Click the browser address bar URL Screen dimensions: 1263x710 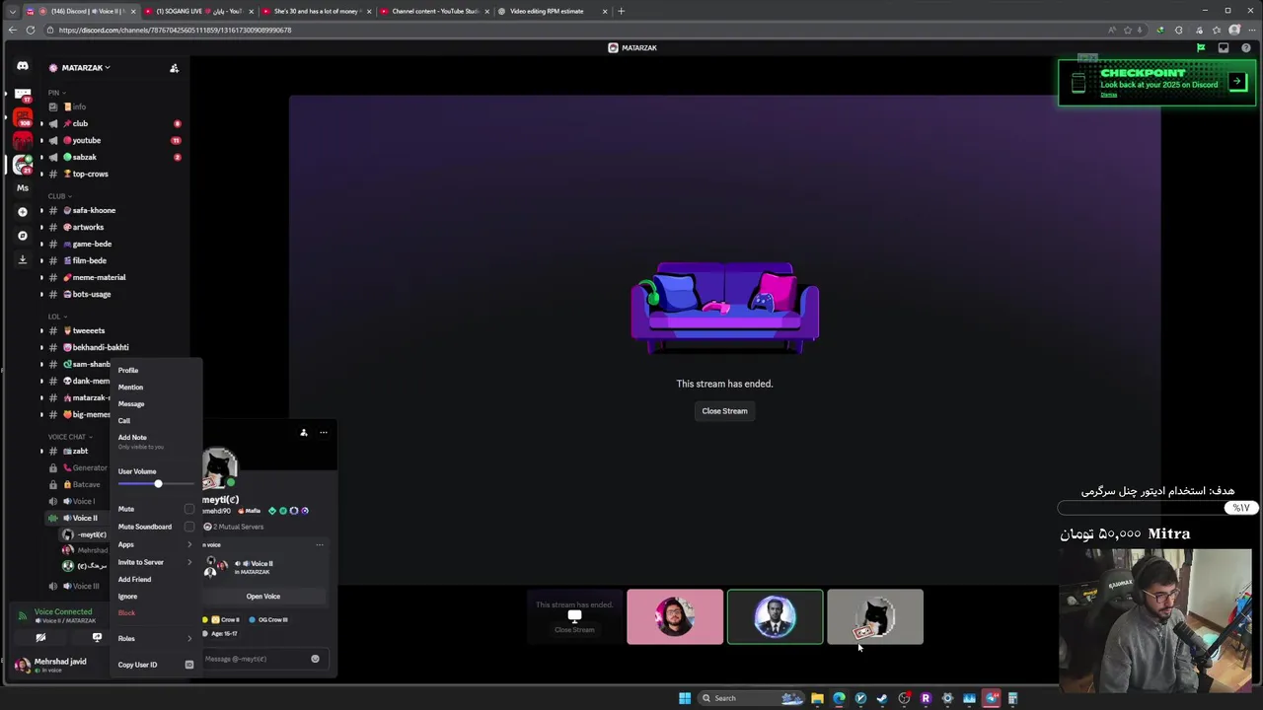coord(175,31)
